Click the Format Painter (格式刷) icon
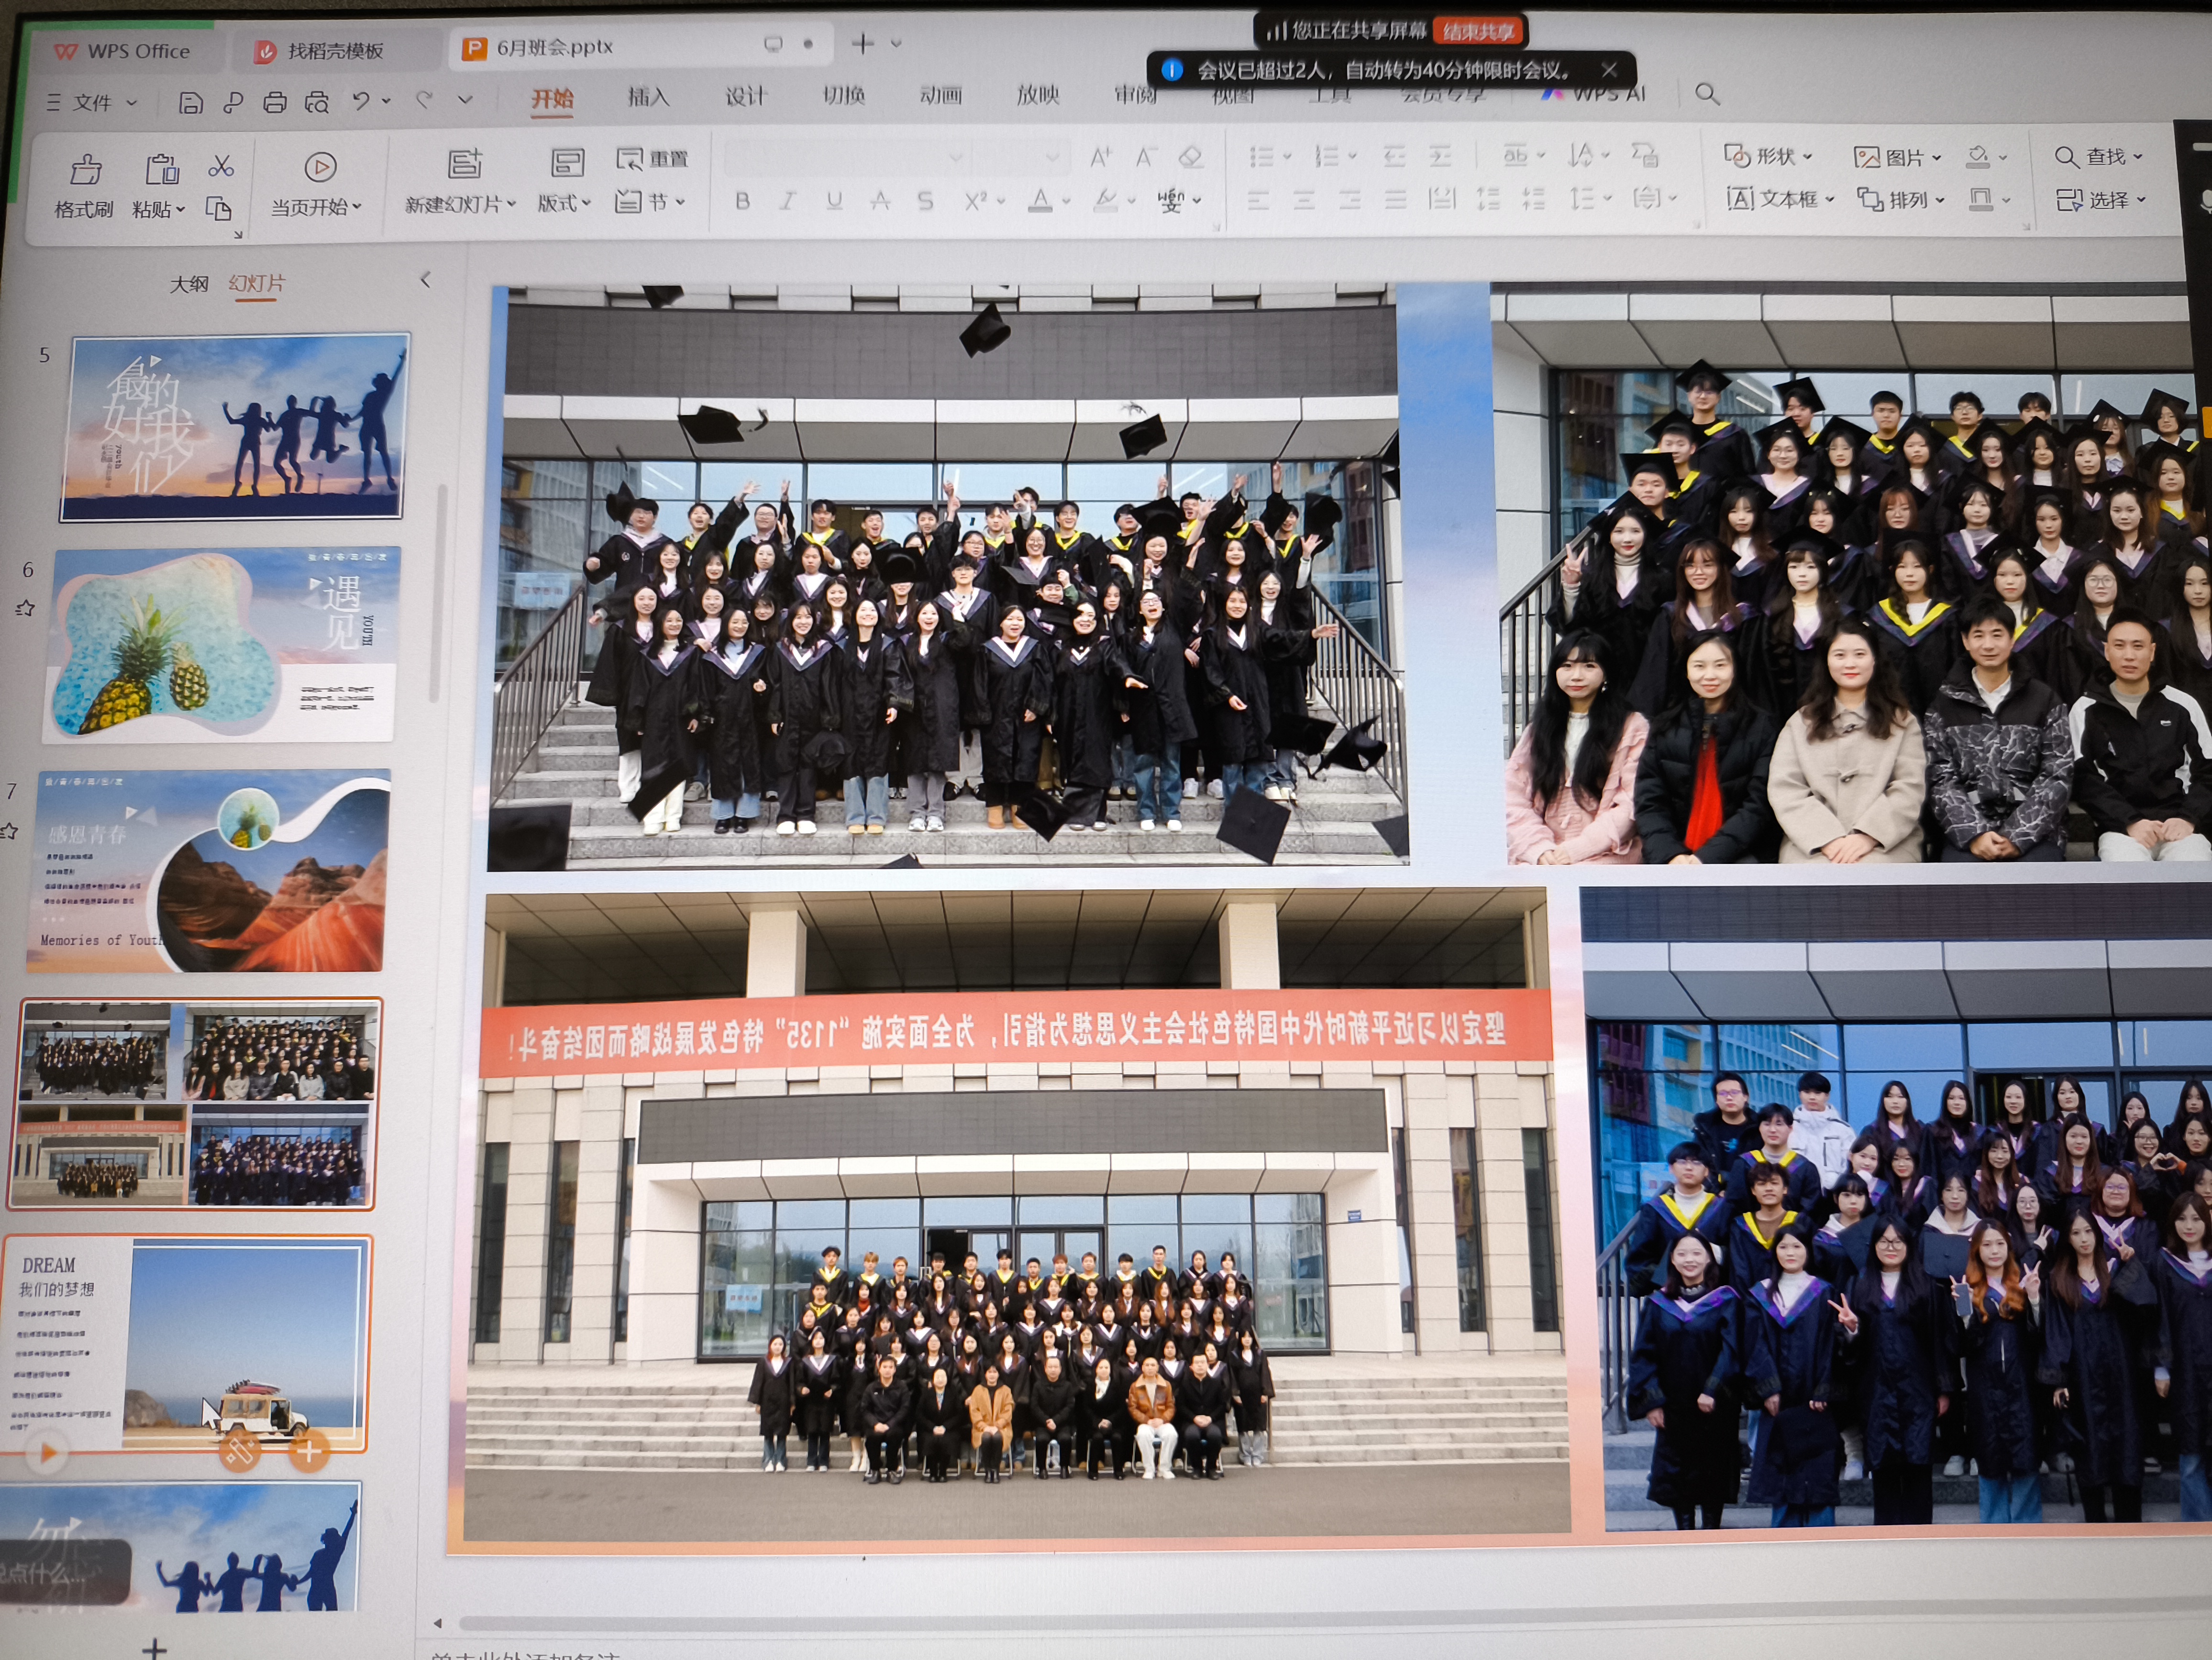2212x1660 pixels. (x=85, y=170)
